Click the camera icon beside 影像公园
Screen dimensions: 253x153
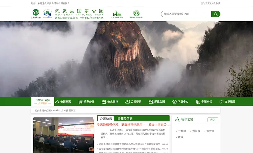tap(151, 102)
